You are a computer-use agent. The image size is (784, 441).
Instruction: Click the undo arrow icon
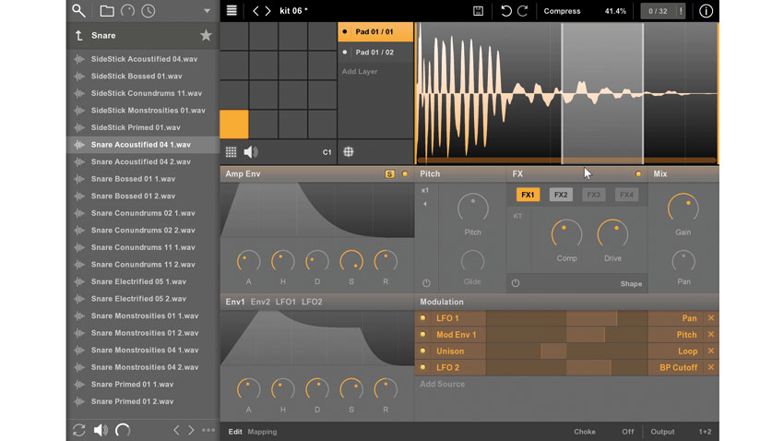tap(506, 10)
